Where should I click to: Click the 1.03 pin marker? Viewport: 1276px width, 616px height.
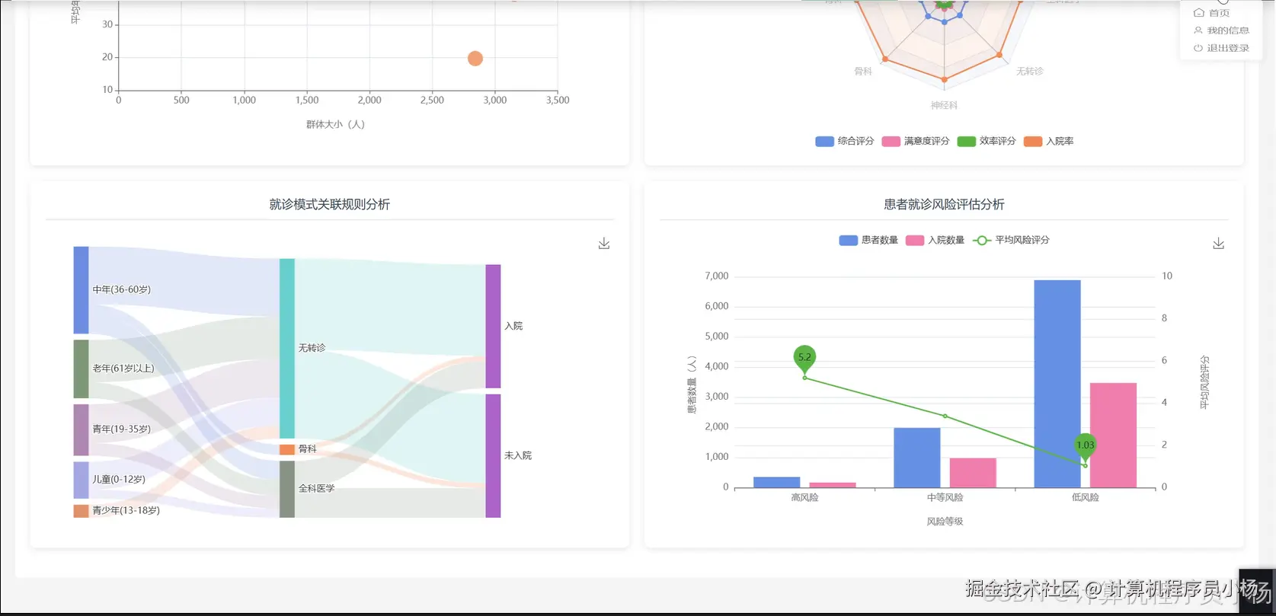[x=1085, y=446]
